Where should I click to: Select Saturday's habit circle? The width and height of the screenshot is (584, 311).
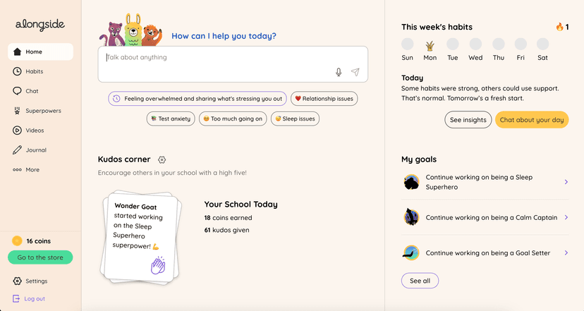[542, 44]
